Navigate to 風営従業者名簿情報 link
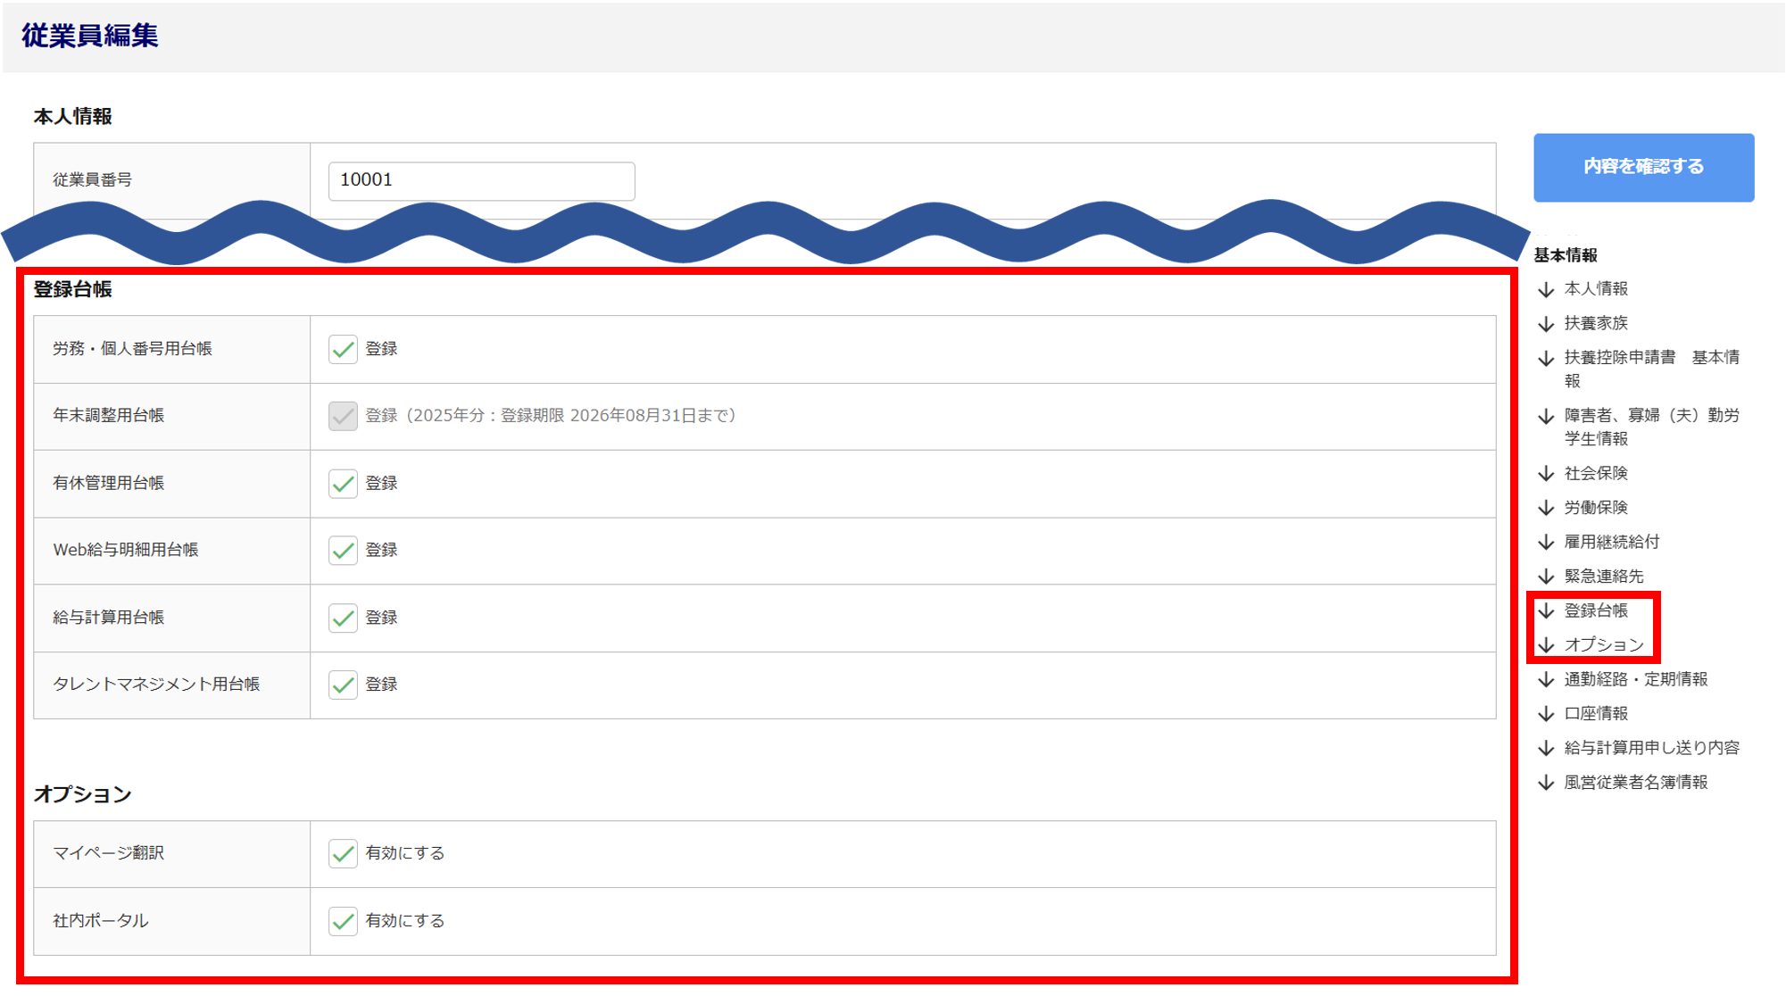The width and height of the screenshot is (1786, 996). [1635, 783]
